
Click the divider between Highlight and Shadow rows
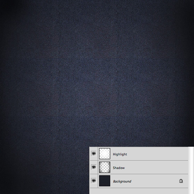[x=139, y=161]
